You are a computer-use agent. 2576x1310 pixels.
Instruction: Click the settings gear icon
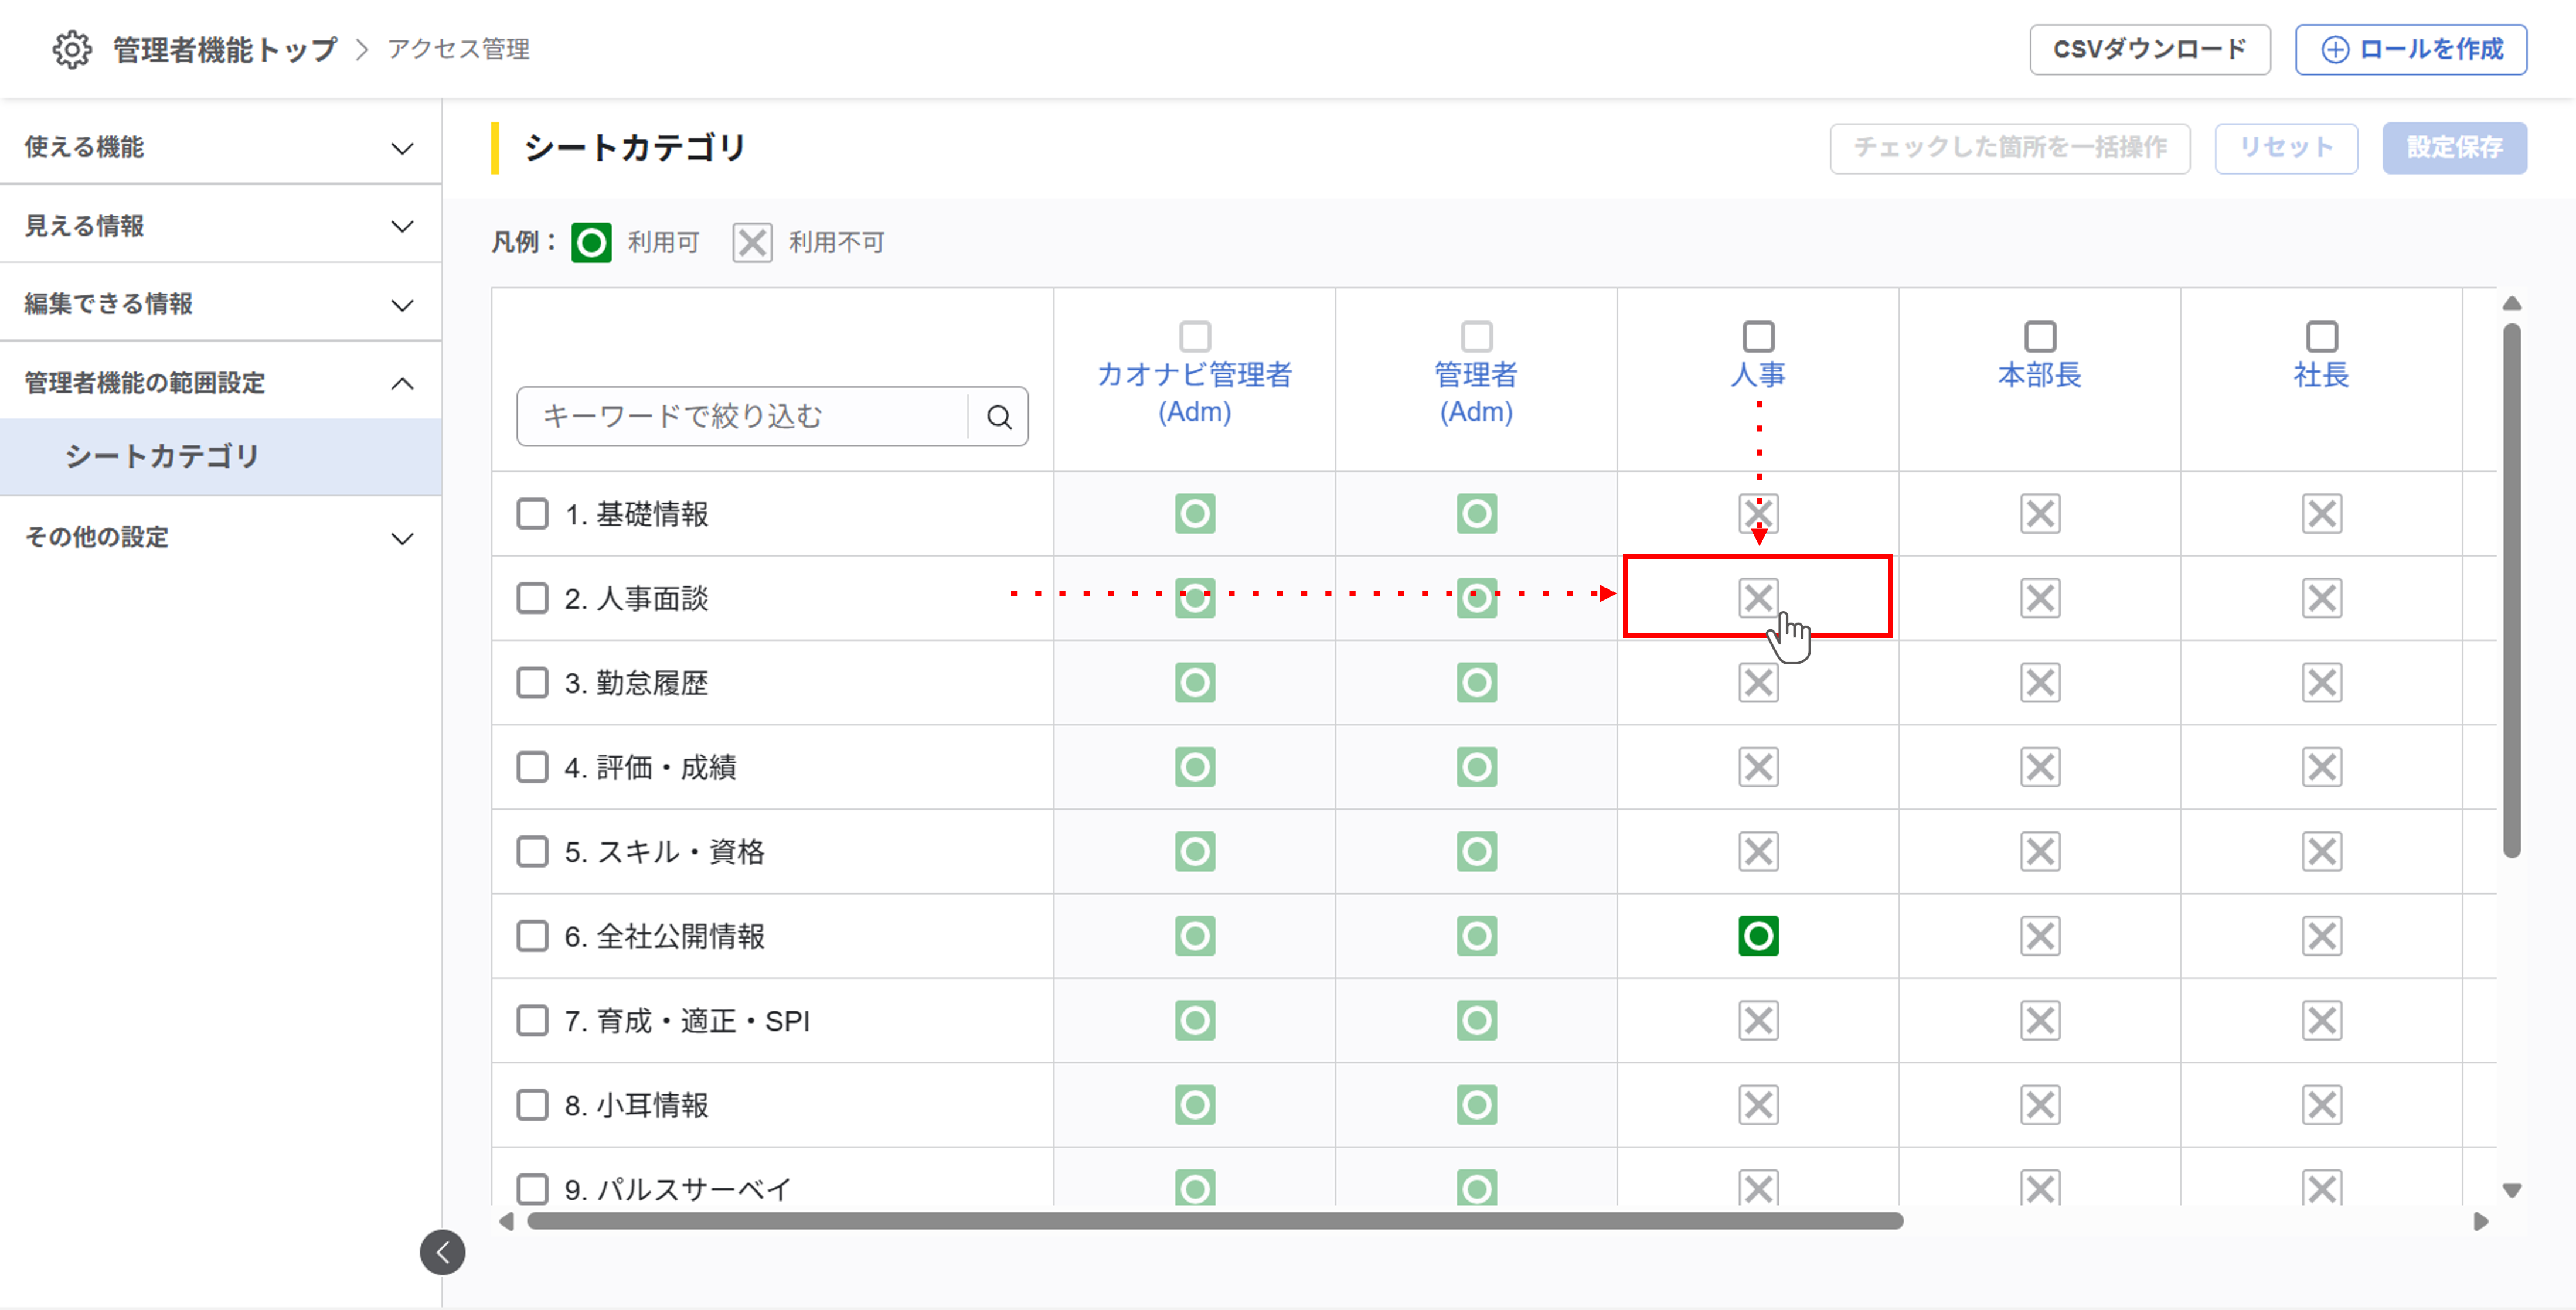click(72, 49)
